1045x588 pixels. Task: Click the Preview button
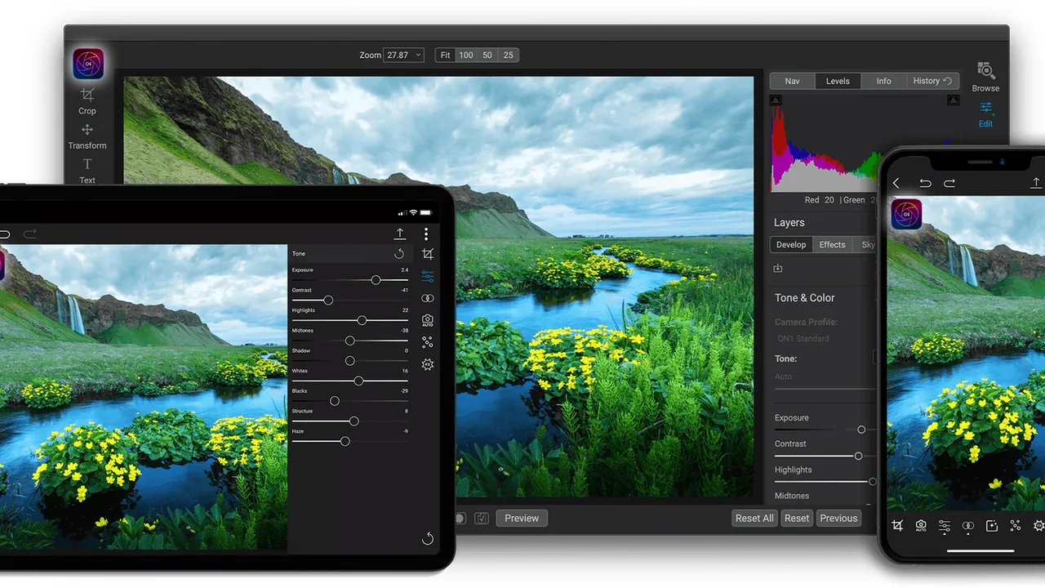(x=522, y=518)
